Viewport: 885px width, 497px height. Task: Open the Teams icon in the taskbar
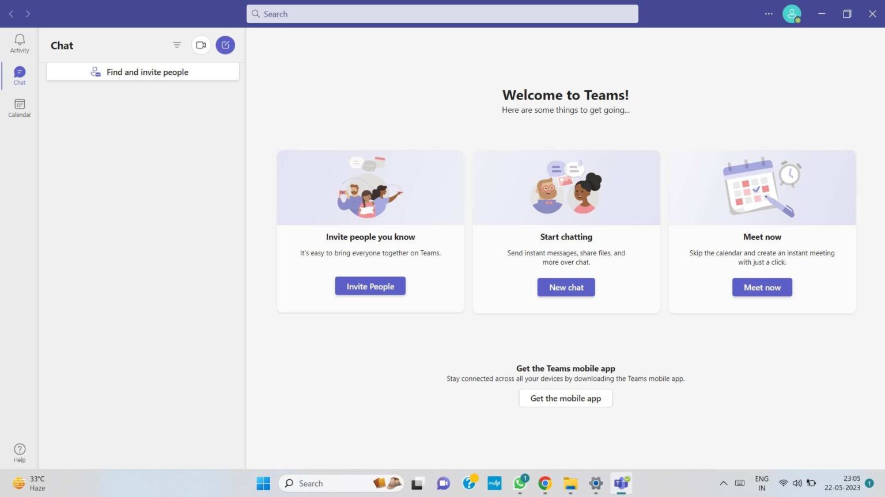point(621,483)
